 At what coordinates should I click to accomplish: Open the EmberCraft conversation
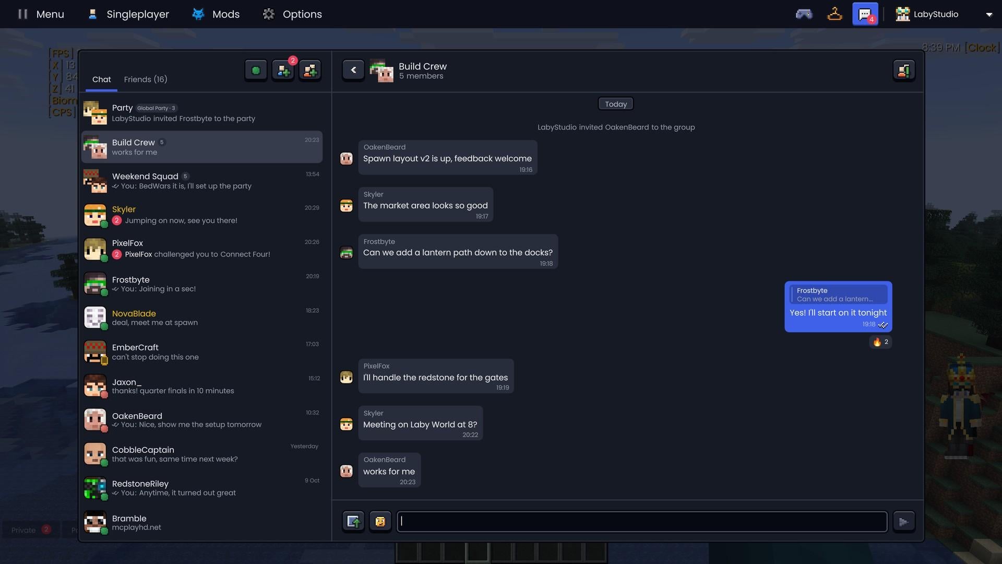point(202,352)
